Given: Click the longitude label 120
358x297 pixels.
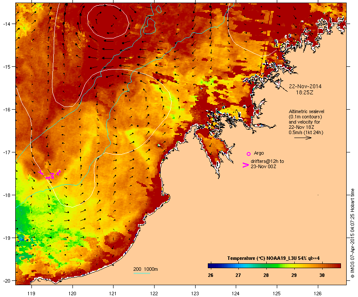Looking at the screenshot, I should tap(72, 294).
